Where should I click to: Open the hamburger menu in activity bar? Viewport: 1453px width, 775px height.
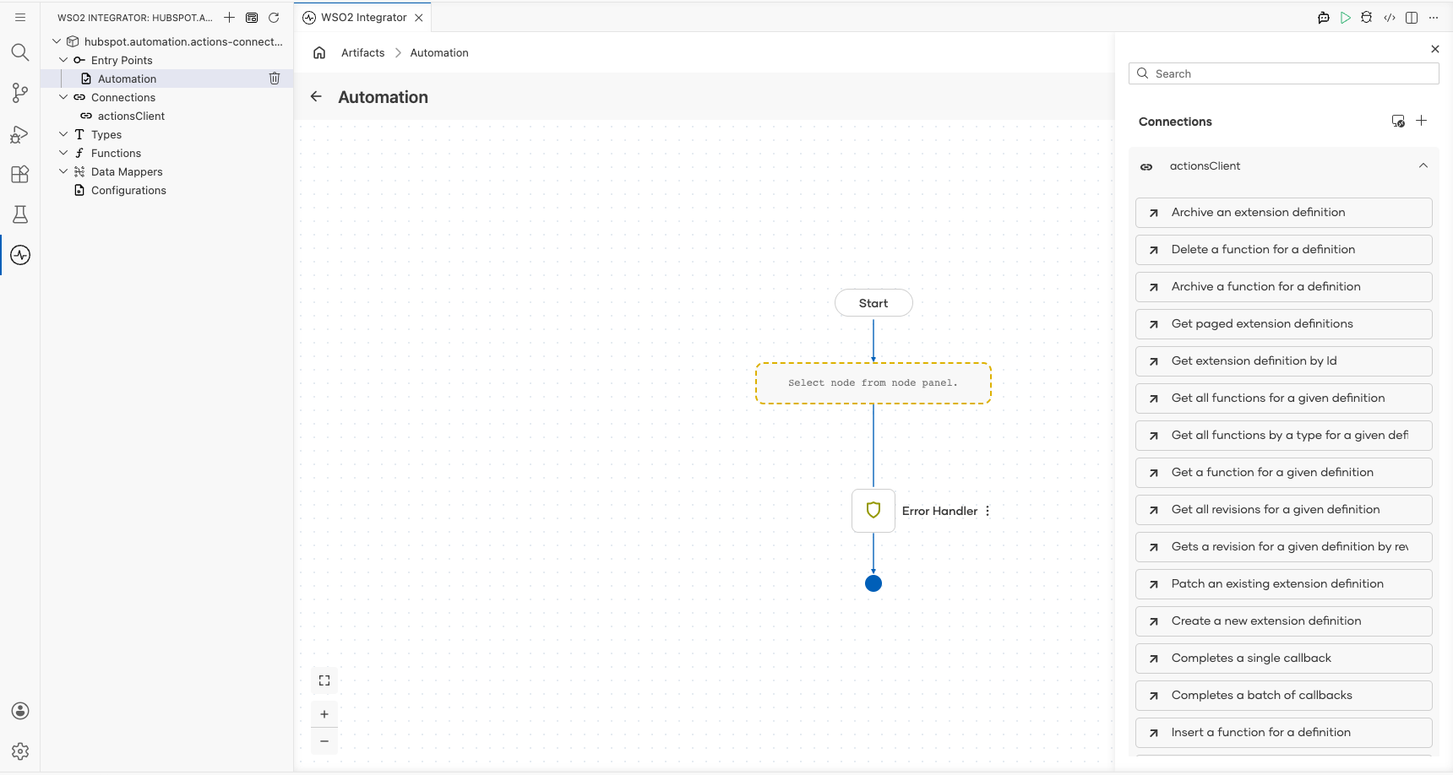[x=20, y=17]
